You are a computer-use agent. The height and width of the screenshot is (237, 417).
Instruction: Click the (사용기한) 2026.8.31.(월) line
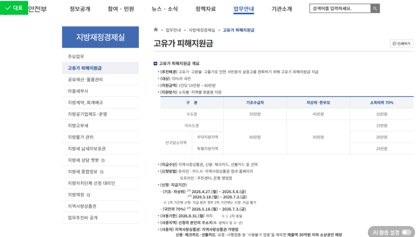tap(186, 216)
